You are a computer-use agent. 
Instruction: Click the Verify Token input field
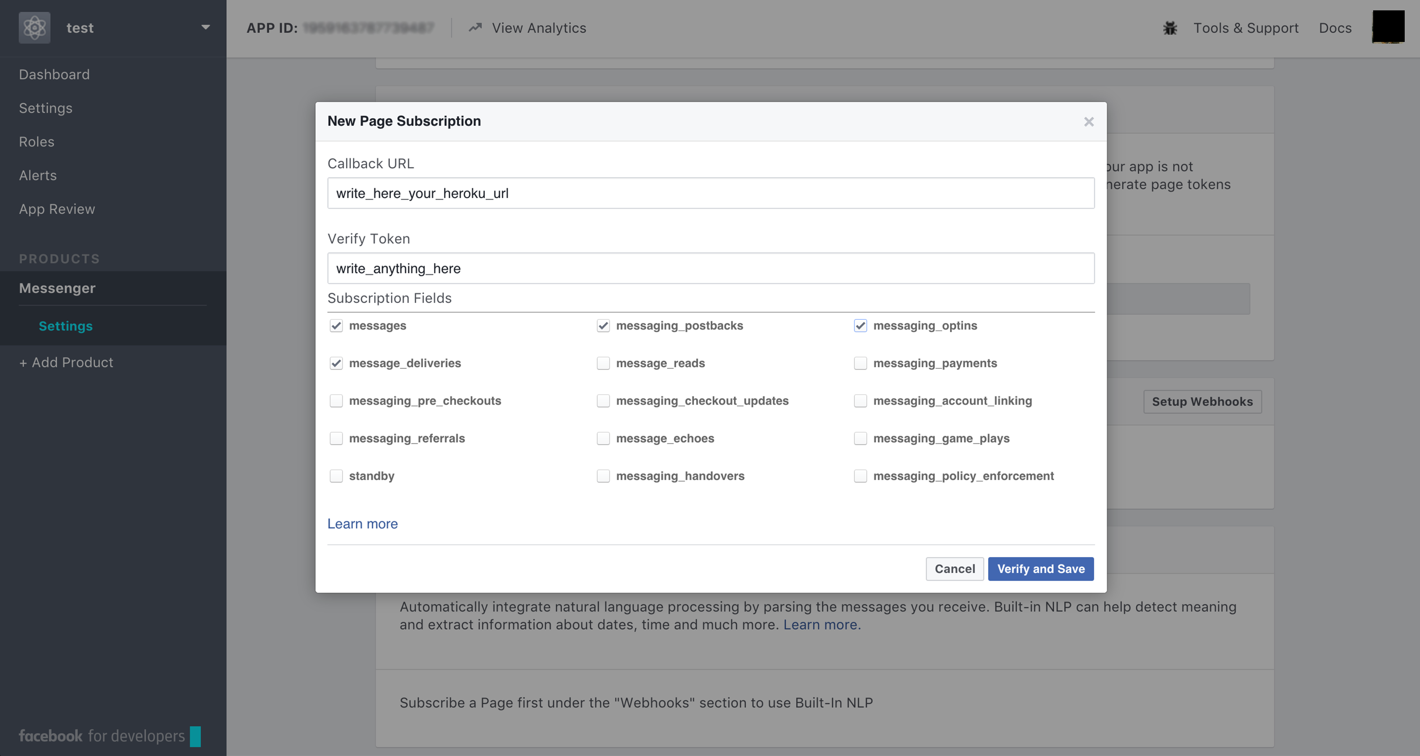click(711, 268)
